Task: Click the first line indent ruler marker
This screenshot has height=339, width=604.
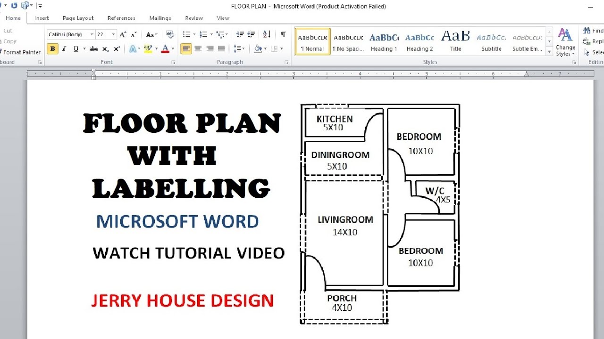Action: (93, 71)
